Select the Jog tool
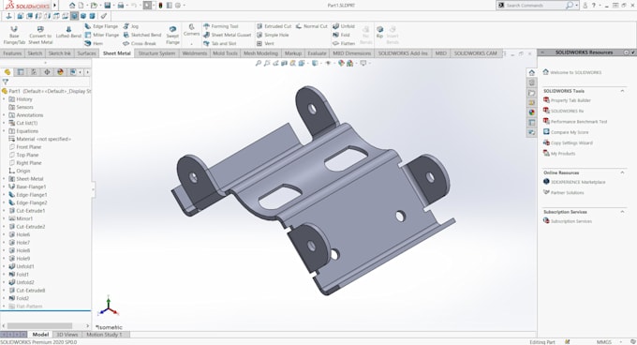Image resolution: width=637 pixels, height=345 pixels. click(131, 26)
